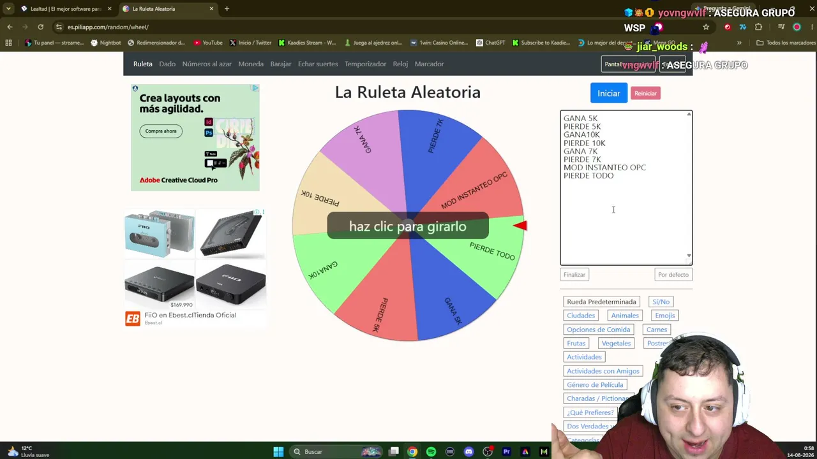Open the weather widget showing 12°C

[27, 451]
